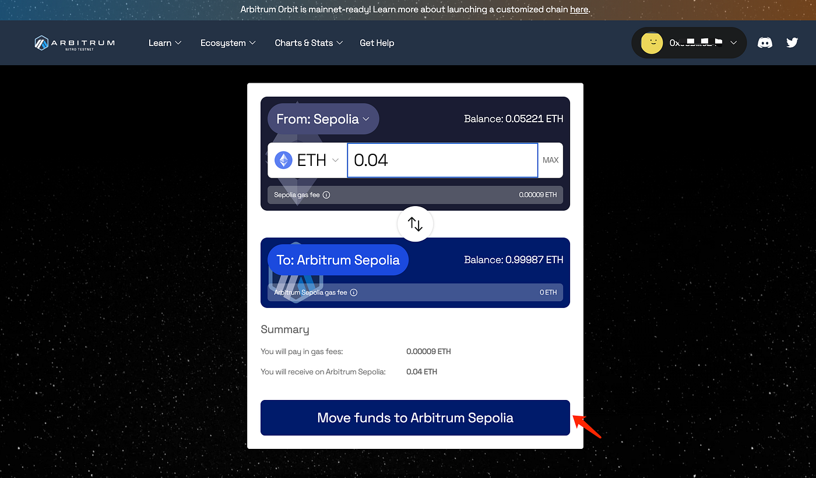The image size is (816, 478).
Task: Open the Twitter bird icon link
Action: click(792, 43)
